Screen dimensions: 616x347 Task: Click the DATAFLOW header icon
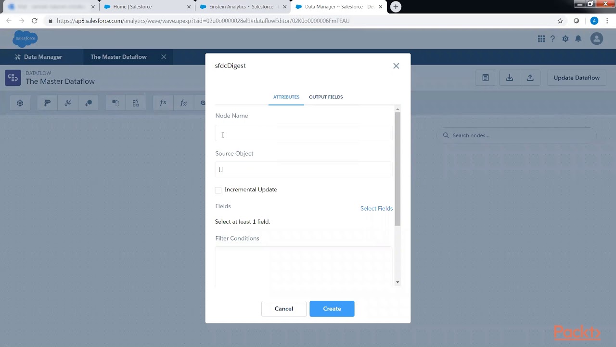(x=13, y=78)
